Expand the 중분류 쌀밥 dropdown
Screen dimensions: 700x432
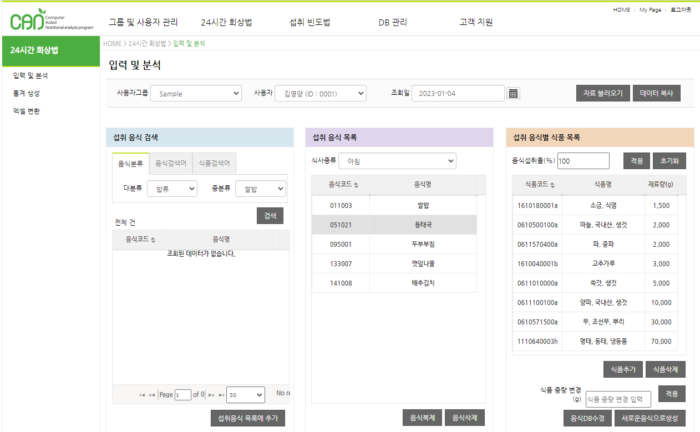point(261,189)
